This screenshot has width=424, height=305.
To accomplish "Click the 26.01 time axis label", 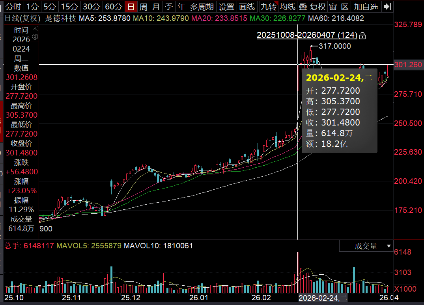I will (199, 298).
